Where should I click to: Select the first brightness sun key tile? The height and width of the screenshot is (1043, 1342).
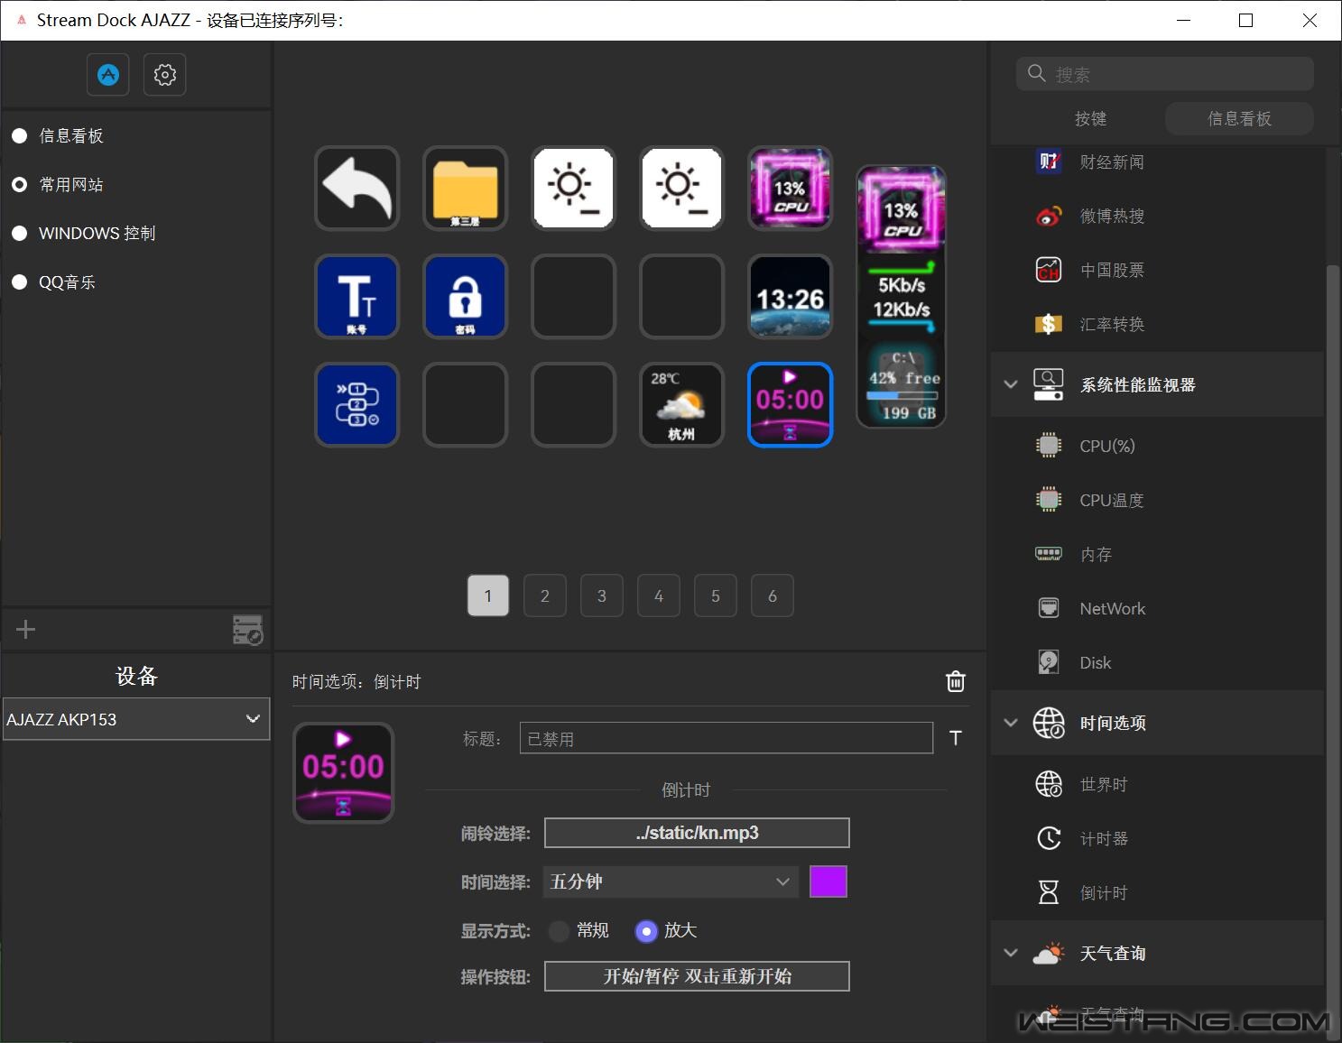[574, 188]
